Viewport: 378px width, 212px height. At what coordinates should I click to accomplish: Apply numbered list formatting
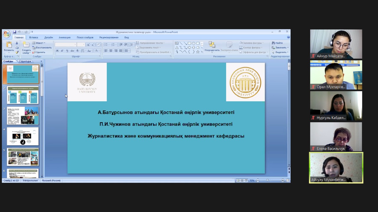tap(113, 44)
